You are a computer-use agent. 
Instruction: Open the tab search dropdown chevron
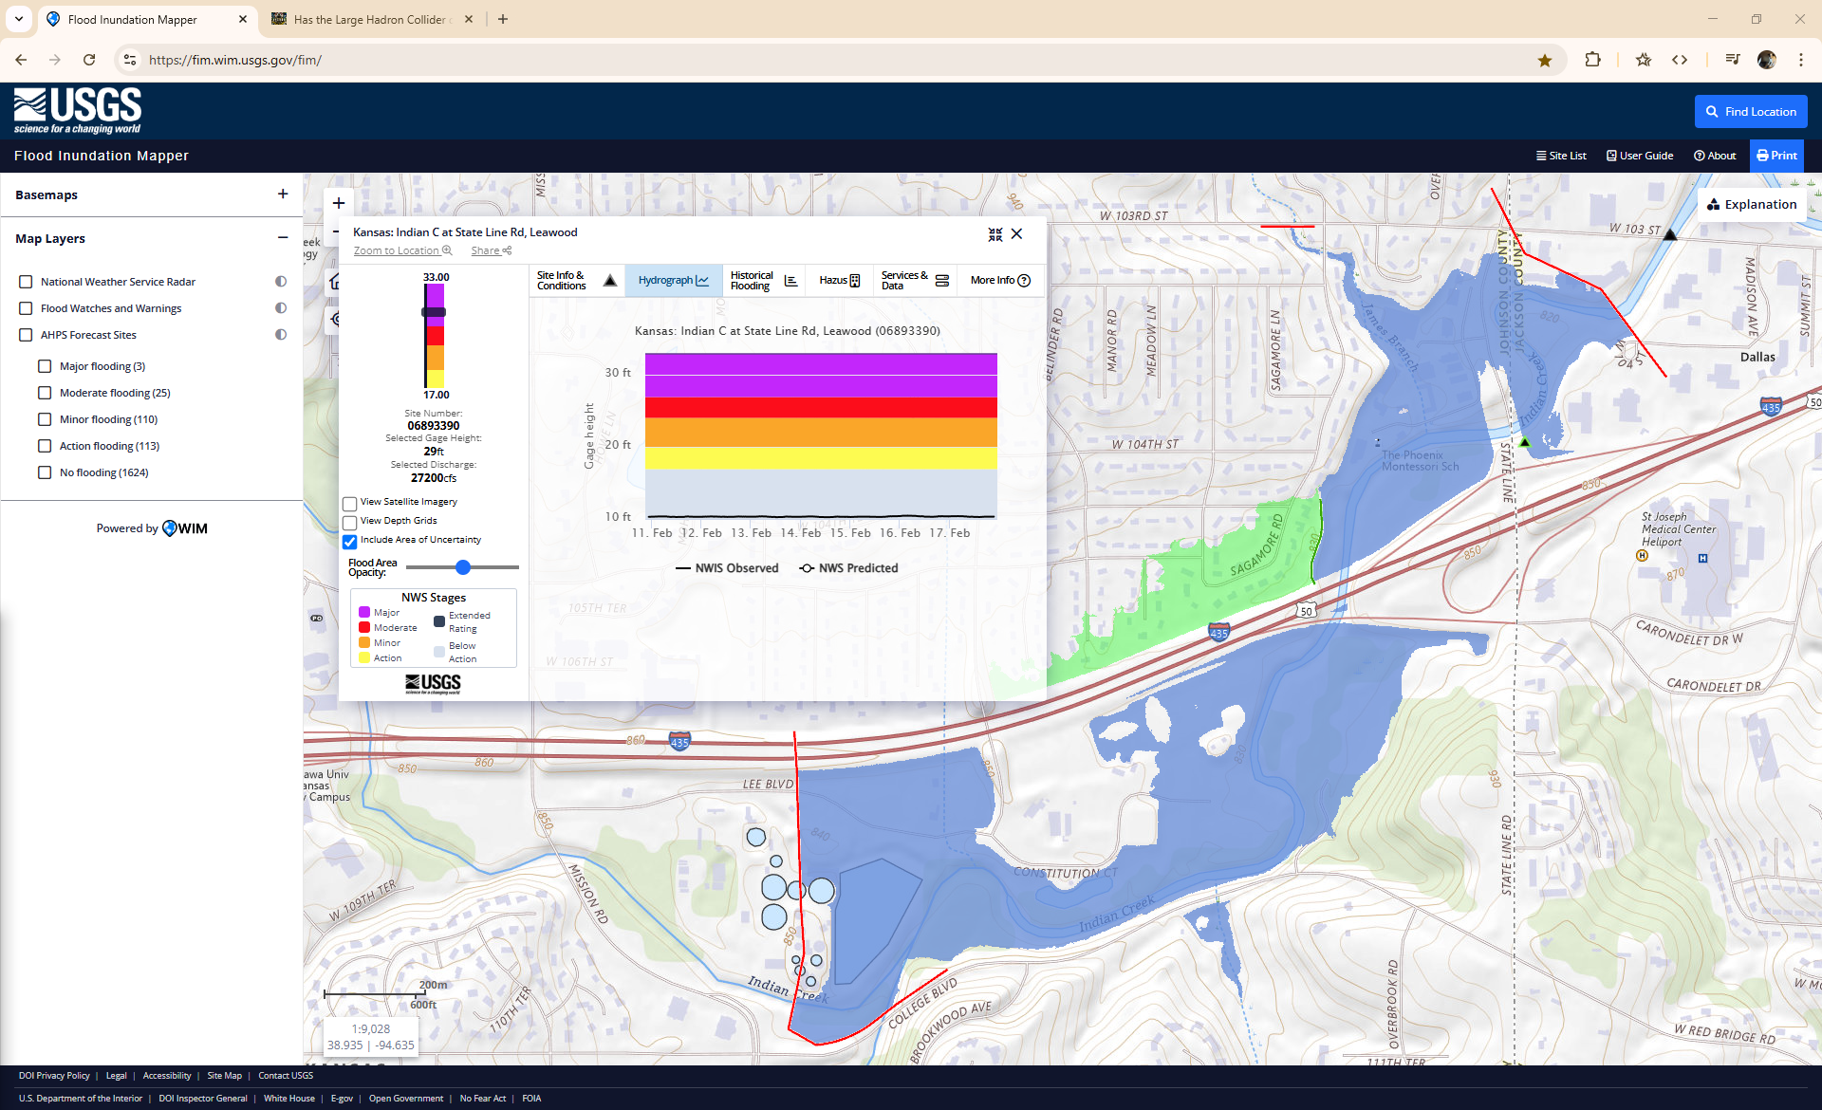click(x=19, y=19)
